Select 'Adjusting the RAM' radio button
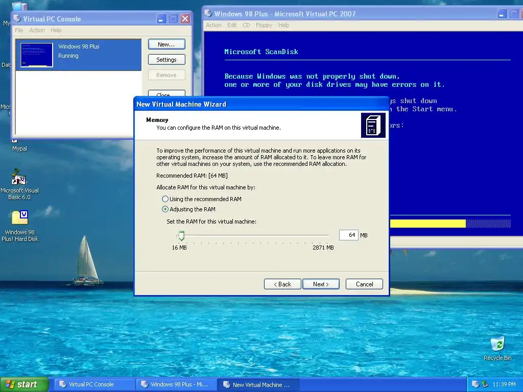 [165, 209]
